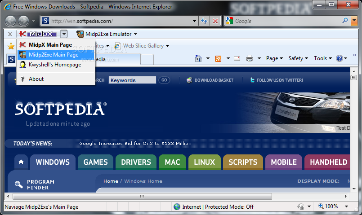Open the Print options dropdown arrow
The width and height of the screenshot is (362, 215).
(x=259, y=58)
